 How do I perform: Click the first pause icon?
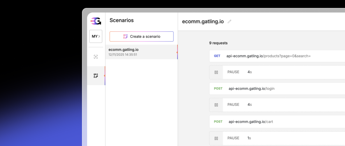pyautogui.click(x=216, y=72)
